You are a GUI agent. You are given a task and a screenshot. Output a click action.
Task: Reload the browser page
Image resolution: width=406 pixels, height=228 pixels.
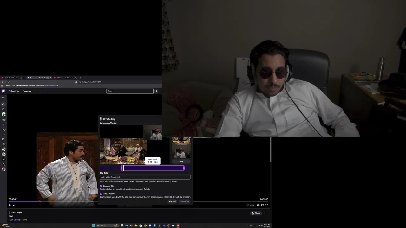pos(8,82)
